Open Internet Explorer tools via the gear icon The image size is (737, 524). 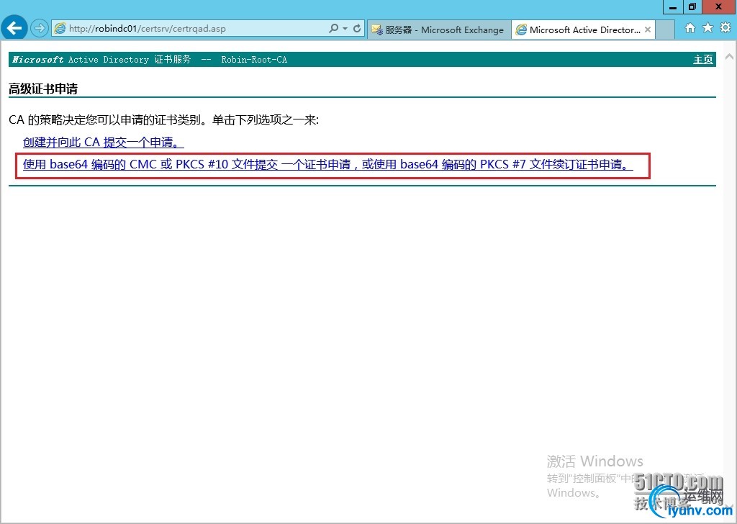coord(724,29)
